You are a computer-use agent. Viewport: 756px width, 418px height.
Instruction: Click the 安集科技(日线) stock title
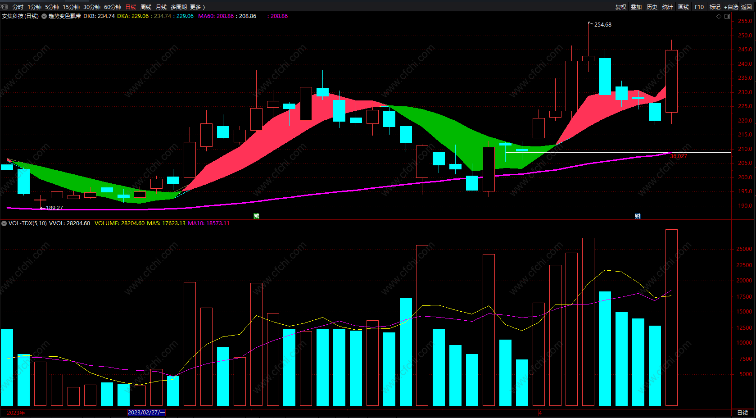(x=20, y=16)
